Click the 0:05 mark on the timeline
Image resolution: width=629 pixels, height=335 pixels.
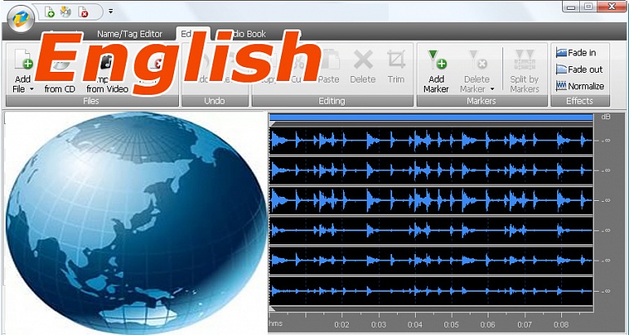[x=452, y=324]
